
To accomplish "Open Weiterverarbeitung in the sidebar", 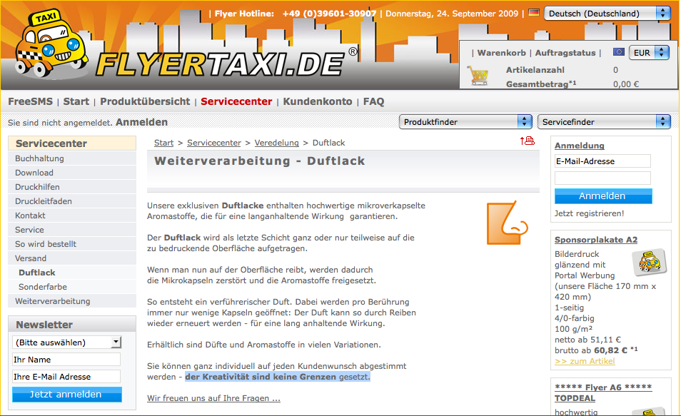I will tap(72, 301).
